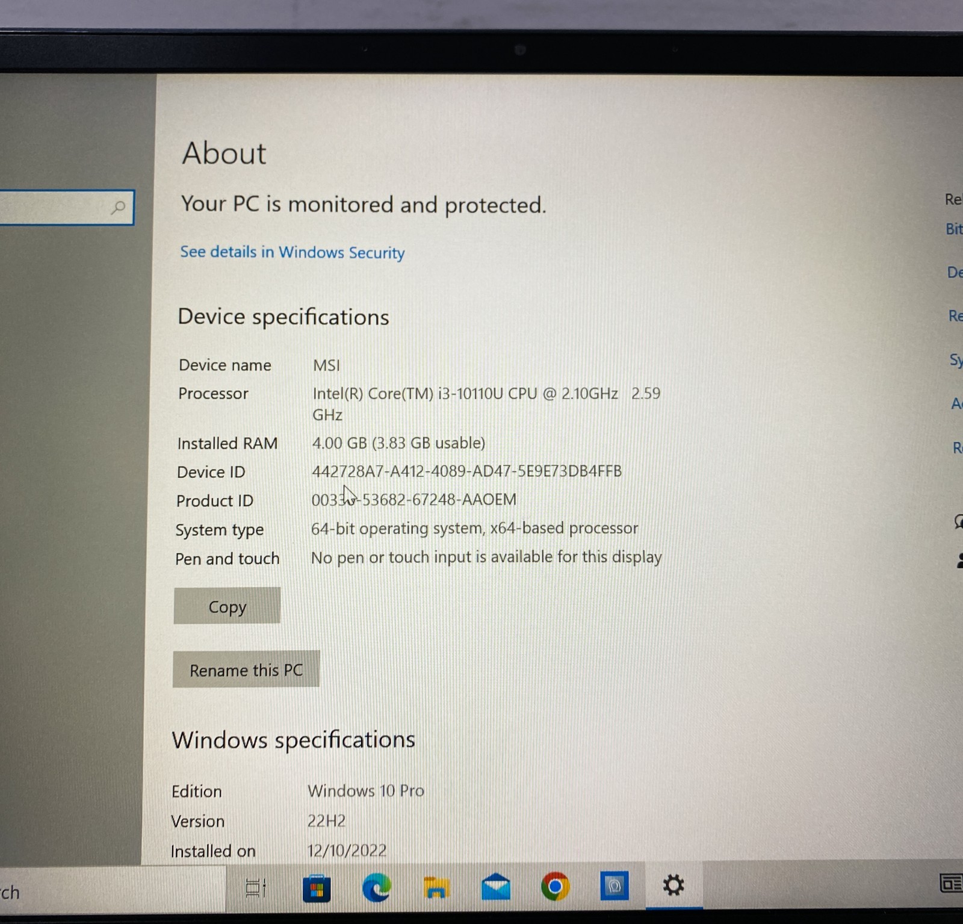963x924 pixels.
Task: Open the Mail app from the taskbar
Action: (x=496, y=887)
